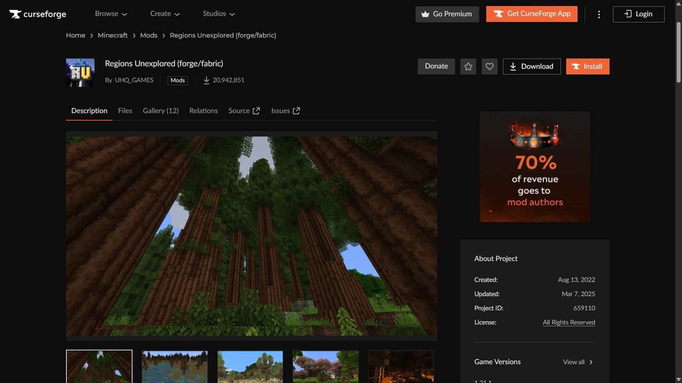682x383 pixels.
Task: Expand the Create dropdown menu
Action: click(x=165, y=14)
